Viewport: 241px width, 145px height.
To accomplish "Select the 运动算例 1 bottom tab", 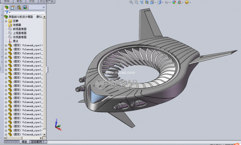I will tap(38, 142).
